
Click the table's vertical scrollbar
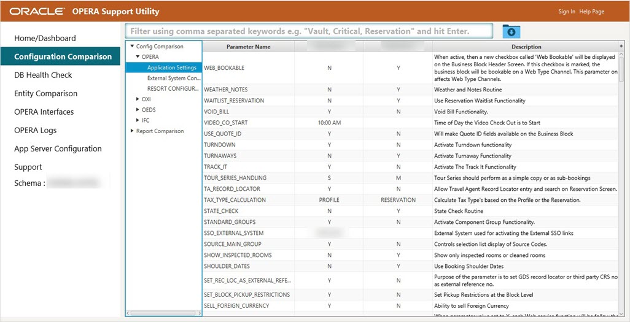point(621,69)
